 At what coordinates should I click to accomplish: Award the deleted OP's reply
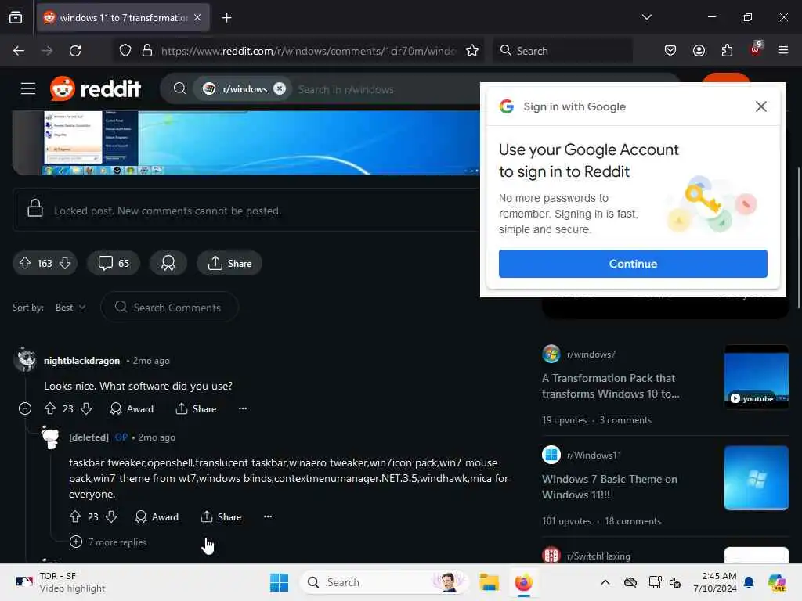click(157, 516)
